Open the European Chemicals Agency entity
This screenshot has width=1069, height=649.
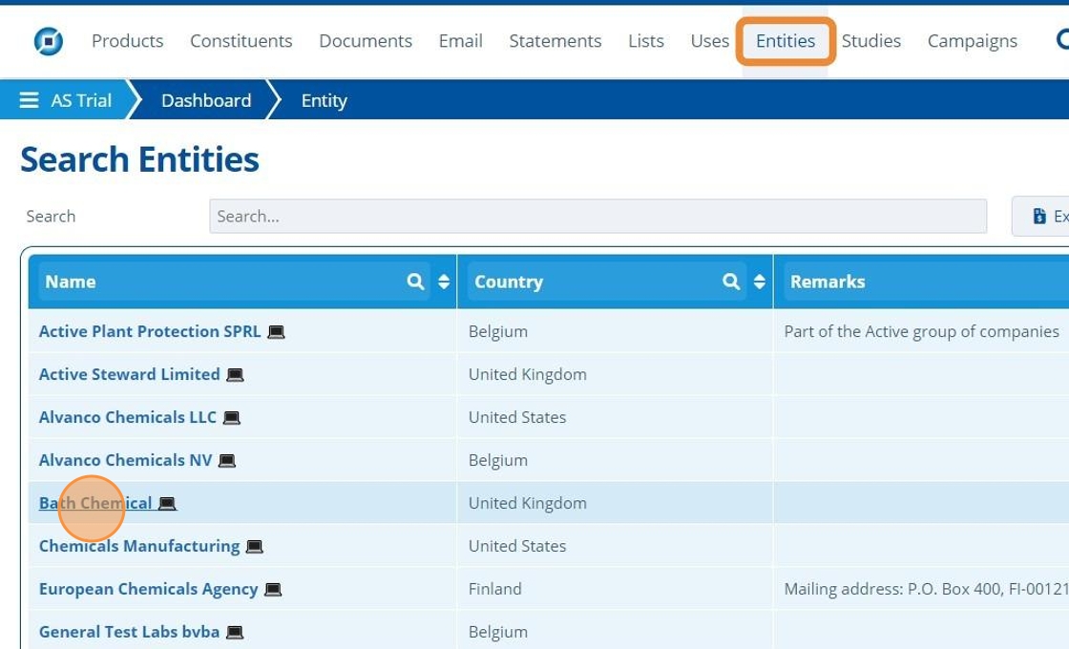(x=149, y=589)
